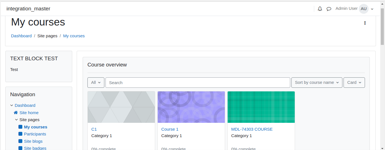The height and width of the screenshot is (150, 385).
Task: Open the MDL-74303 COURSE link
Action: click(252, 129)
